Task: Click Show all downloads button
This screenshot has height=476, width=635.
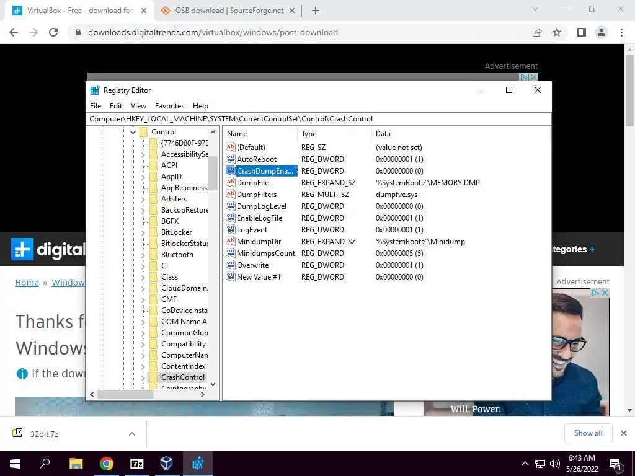Action: (588, 433)
